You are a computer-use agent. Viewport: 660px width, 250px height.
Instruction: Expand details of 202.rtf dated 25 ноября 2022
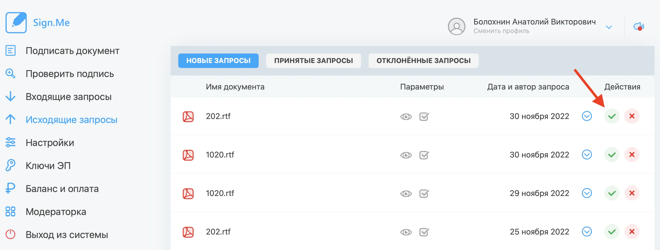[587, 231]
